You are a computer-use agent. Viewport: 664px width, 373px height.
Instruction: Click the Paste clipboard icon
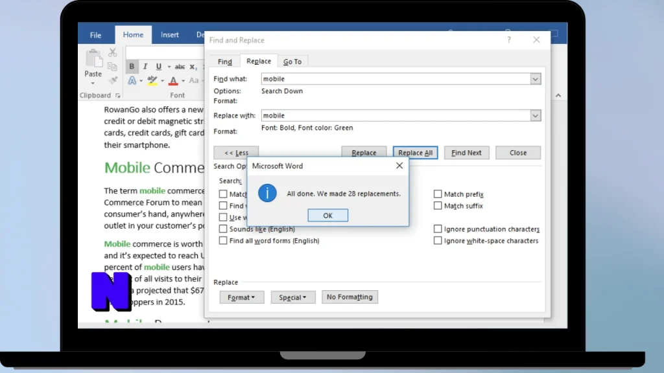[93, 58]
